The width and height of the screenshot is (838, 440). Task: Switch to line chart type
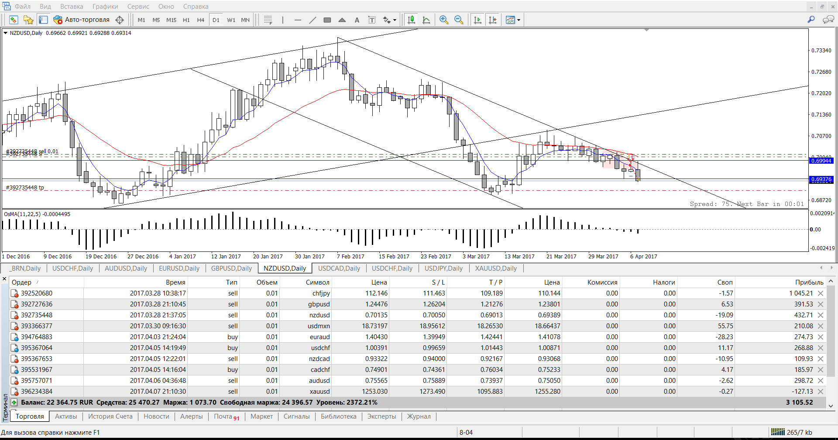click(x=426, y=20)
